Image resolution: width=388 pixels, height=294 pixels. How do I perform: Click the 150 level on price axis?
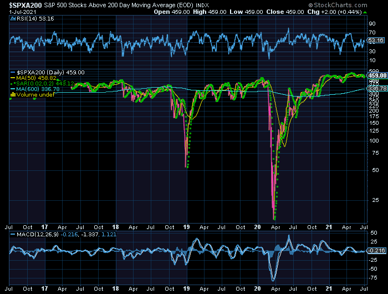click(374, 123)
